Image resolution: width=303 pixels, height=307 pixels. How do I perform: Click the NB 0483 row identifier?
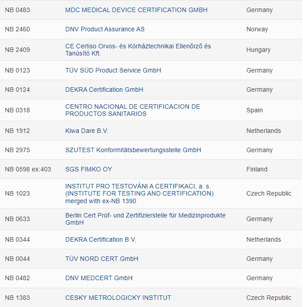coord(17,10)
